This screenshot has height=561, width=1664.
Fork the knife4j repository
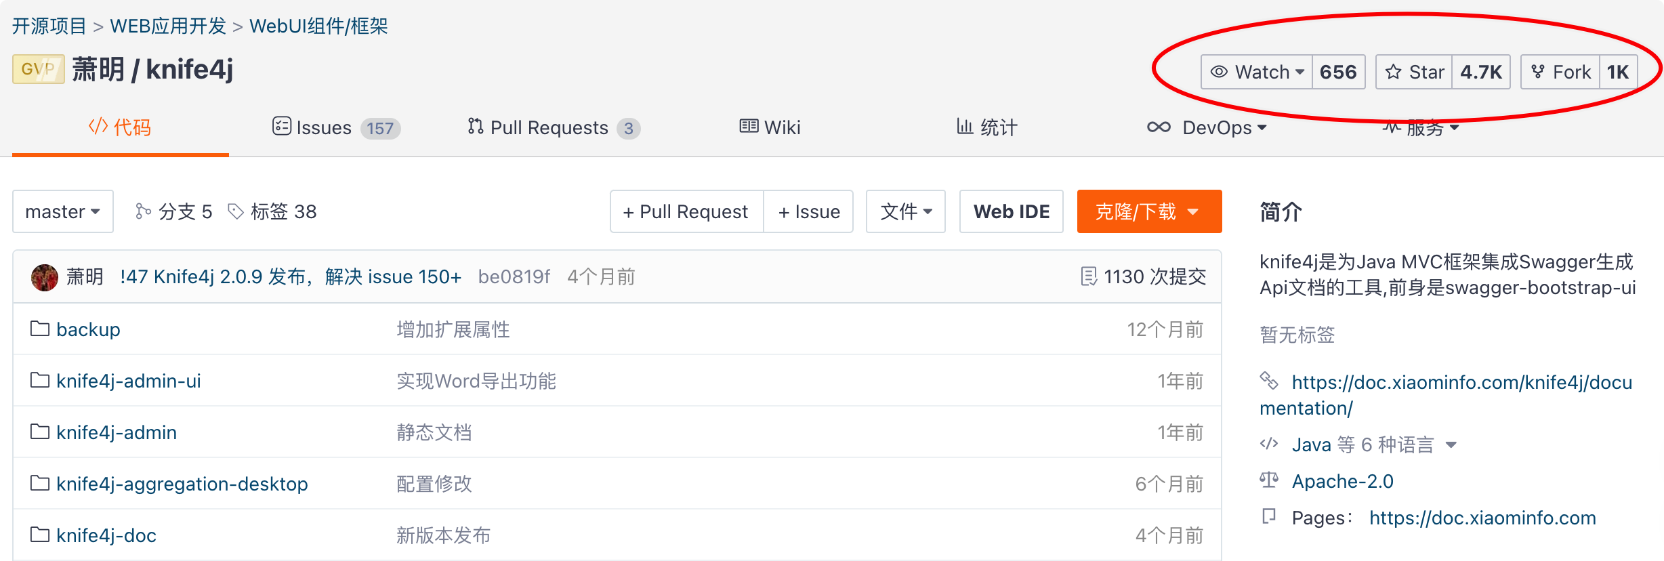(1561, 72)
